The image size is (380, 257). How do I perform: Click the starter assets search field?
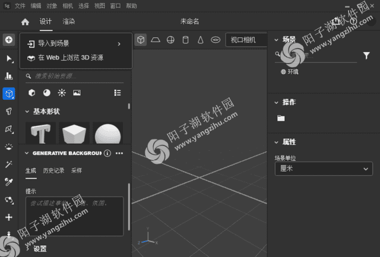pos(75,77)
